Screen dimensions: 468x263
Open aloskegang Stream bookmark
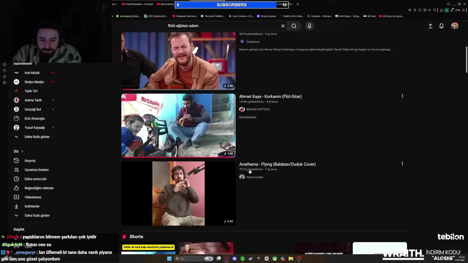(x=128, y=16)
